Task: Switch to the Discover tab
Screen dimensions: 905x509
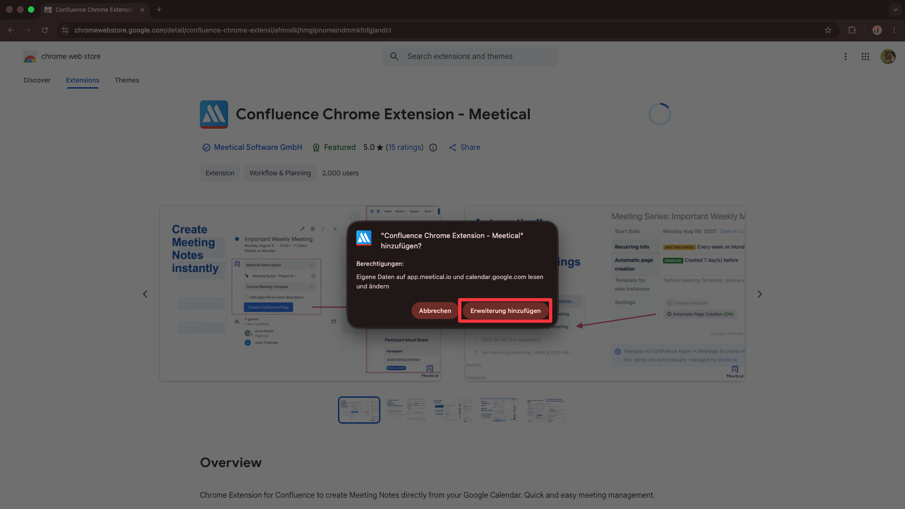Action: coord(37,80)
